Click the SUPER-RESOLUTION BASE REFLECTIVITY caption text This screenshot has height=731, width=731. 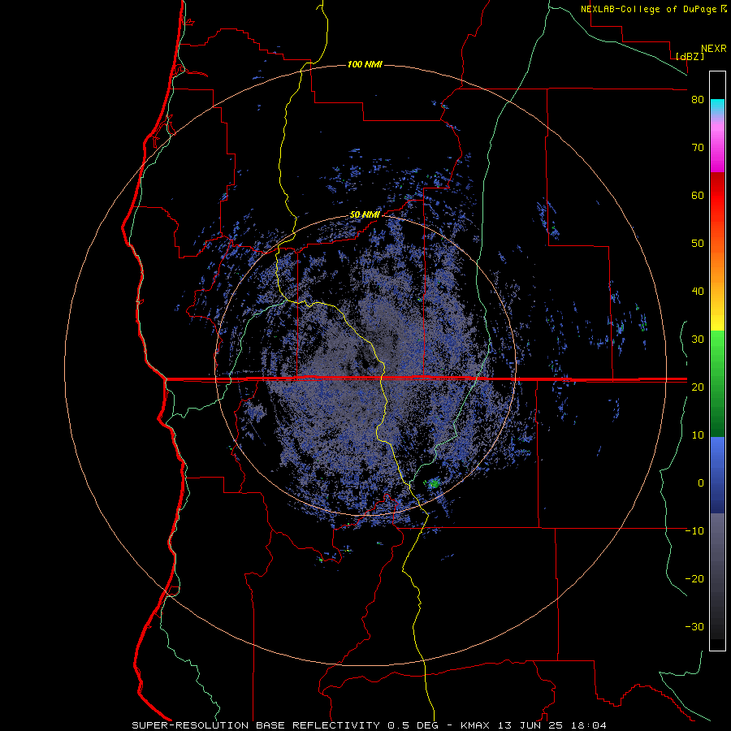click(x=256, y=725)
